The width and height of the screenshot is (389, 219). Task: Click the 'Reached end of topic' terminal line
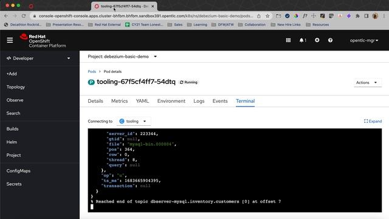(x=186, y=201)
